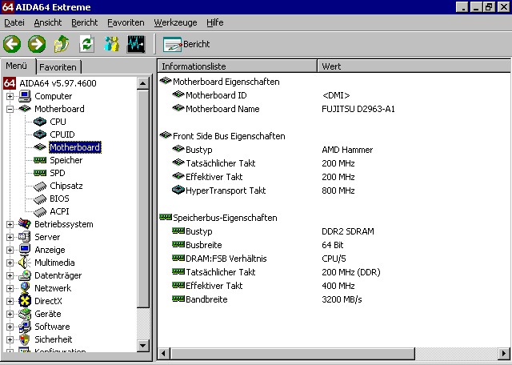Click the DirectX icon in the tree
512x365 pixels.
tap(25, 301)
